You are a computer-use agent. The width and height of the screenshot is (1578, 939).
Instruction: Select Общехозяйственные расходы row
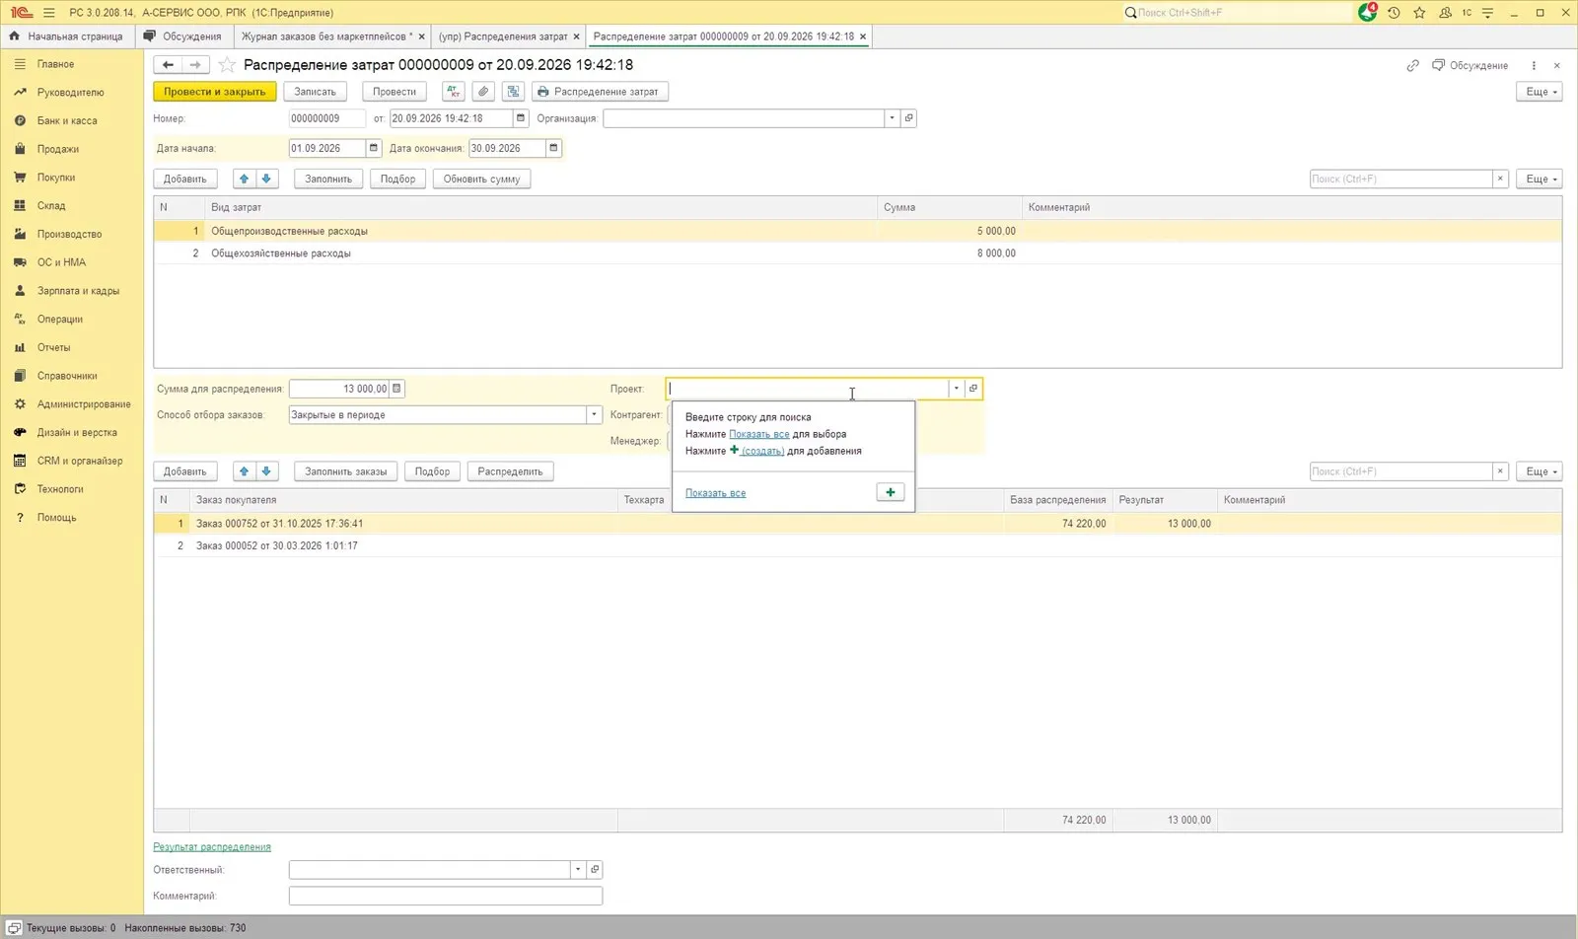coord(857,253)
